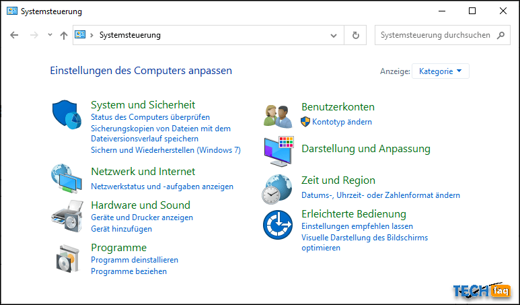
Task: Open the Hardware und Sound printer icon
Action: (x=67, y=215)
